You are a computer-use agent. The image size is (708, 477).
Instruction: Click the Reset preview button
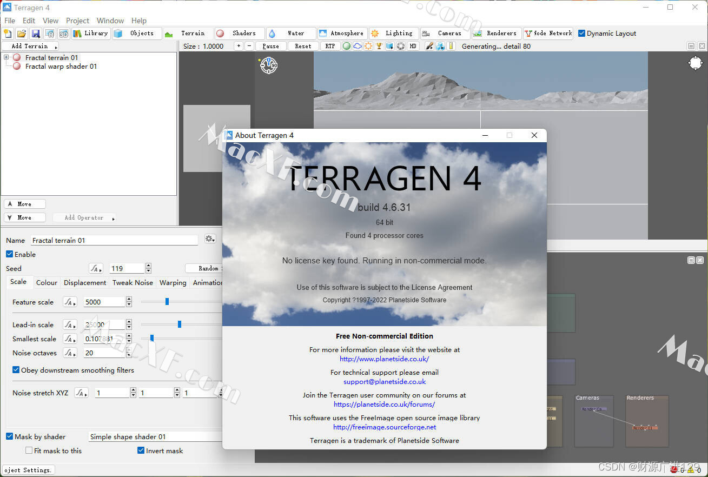click(303, 46)
